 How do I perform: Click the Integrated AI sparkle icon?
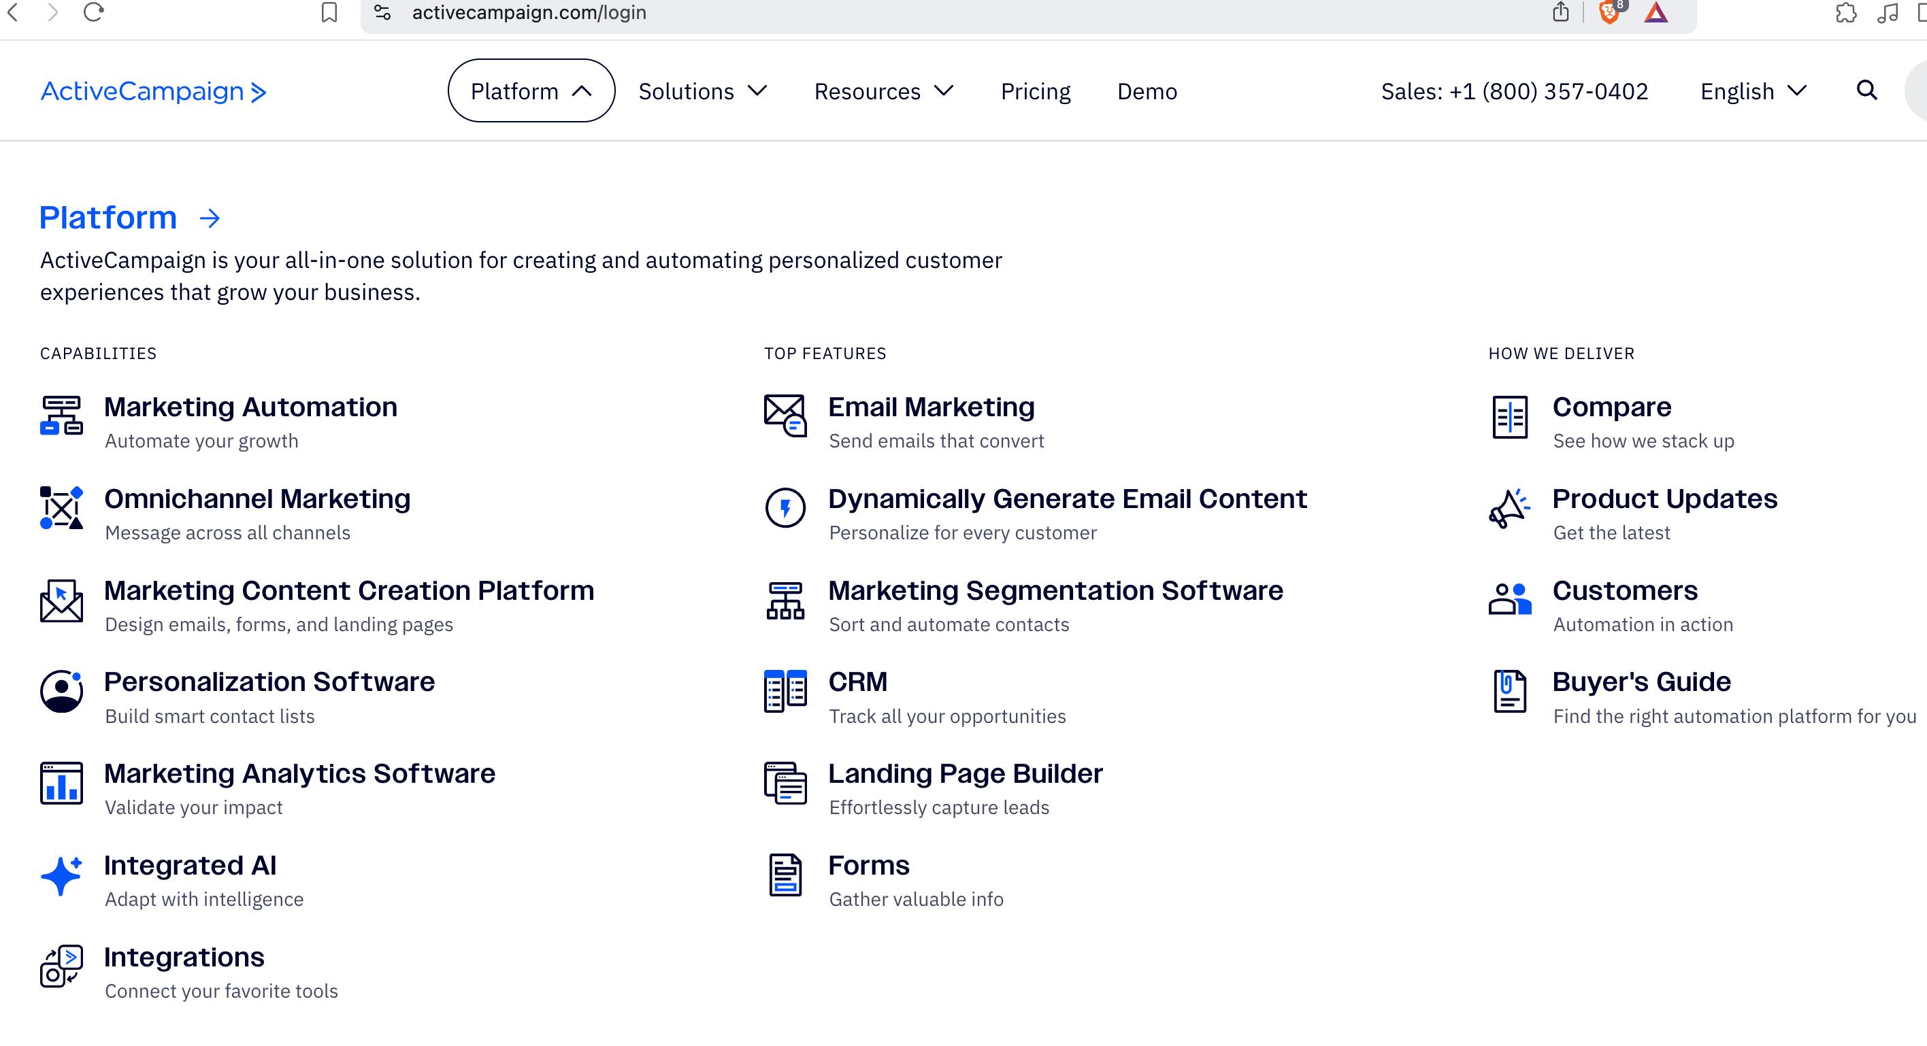click(61, 875)
